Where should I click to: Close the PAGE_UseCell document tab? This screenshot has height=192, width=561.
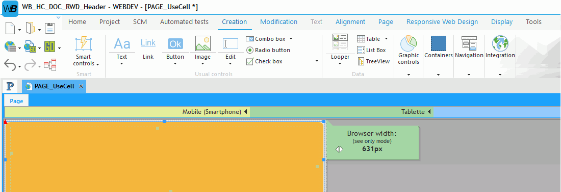(x=81, y=86)
